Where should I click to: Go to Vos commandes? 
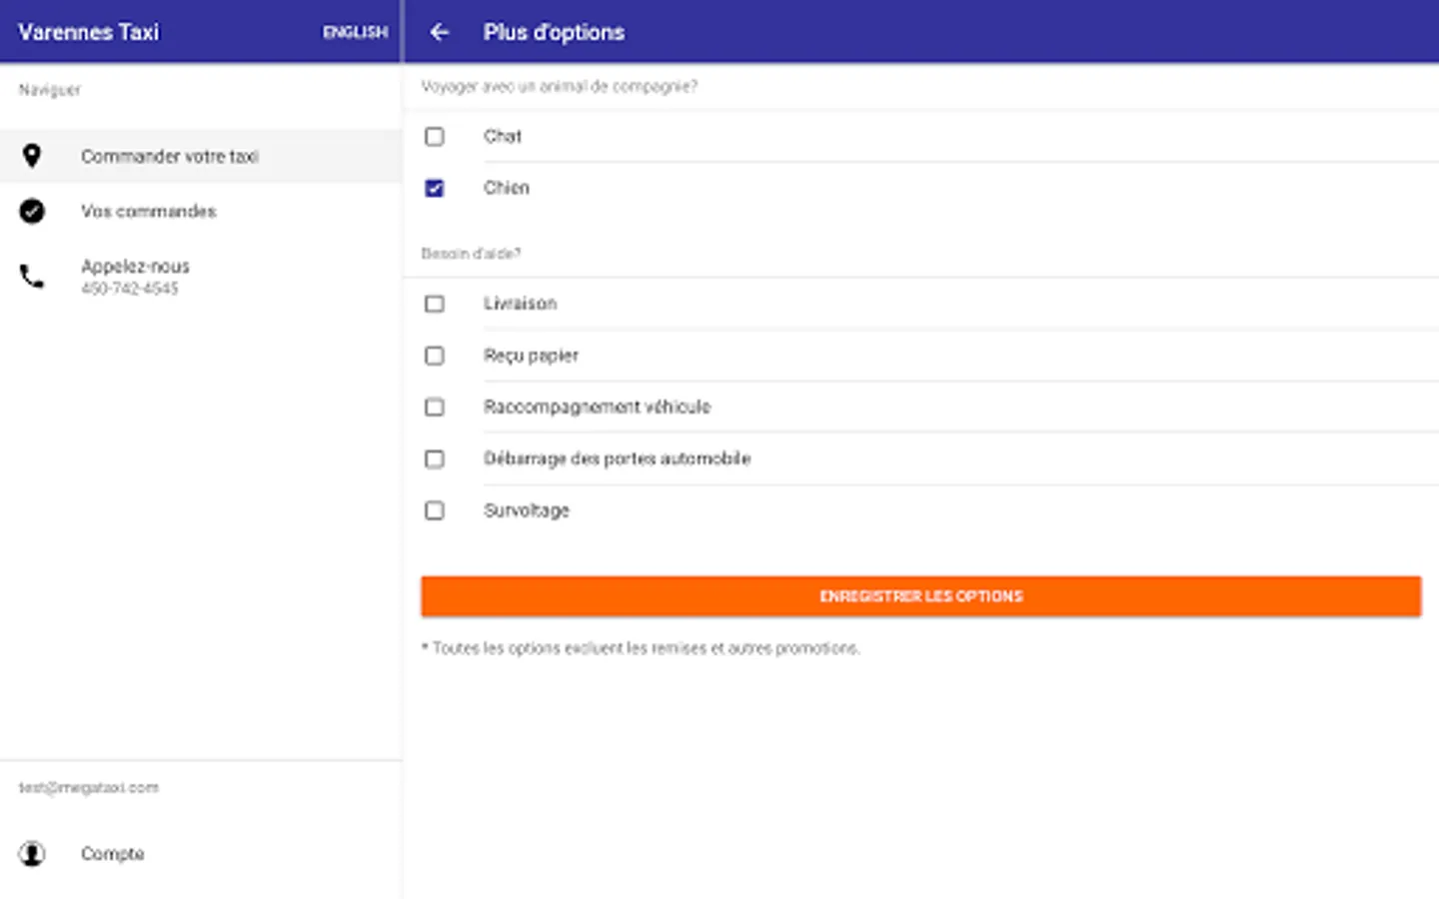pyautogui.click(x=149, y=212)
